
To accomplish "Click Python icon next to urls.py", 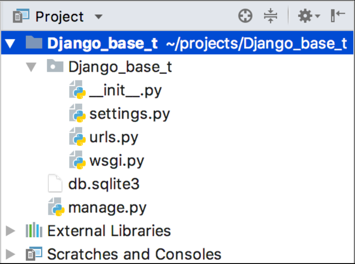I will click(x=77, y=136).
